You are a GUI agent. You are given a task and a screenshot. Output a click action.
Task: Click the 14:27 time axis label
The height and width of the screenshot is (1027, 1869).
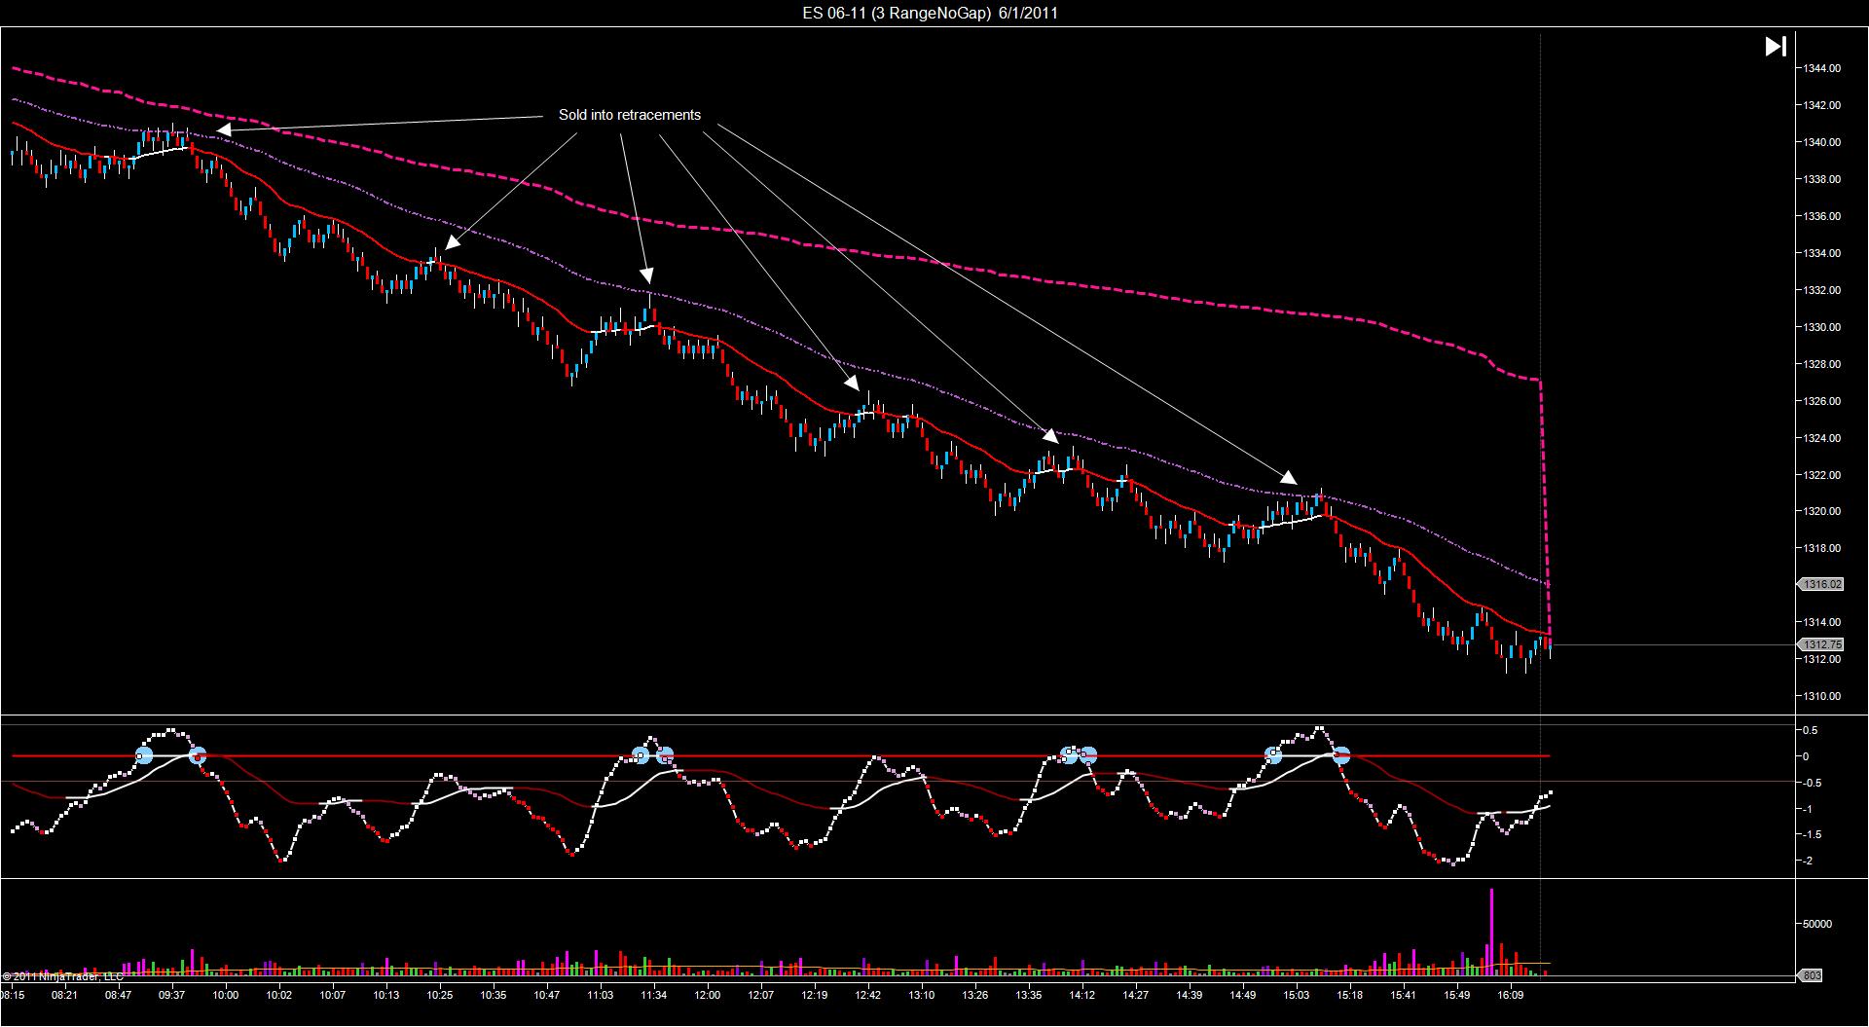click(1135, 995)
